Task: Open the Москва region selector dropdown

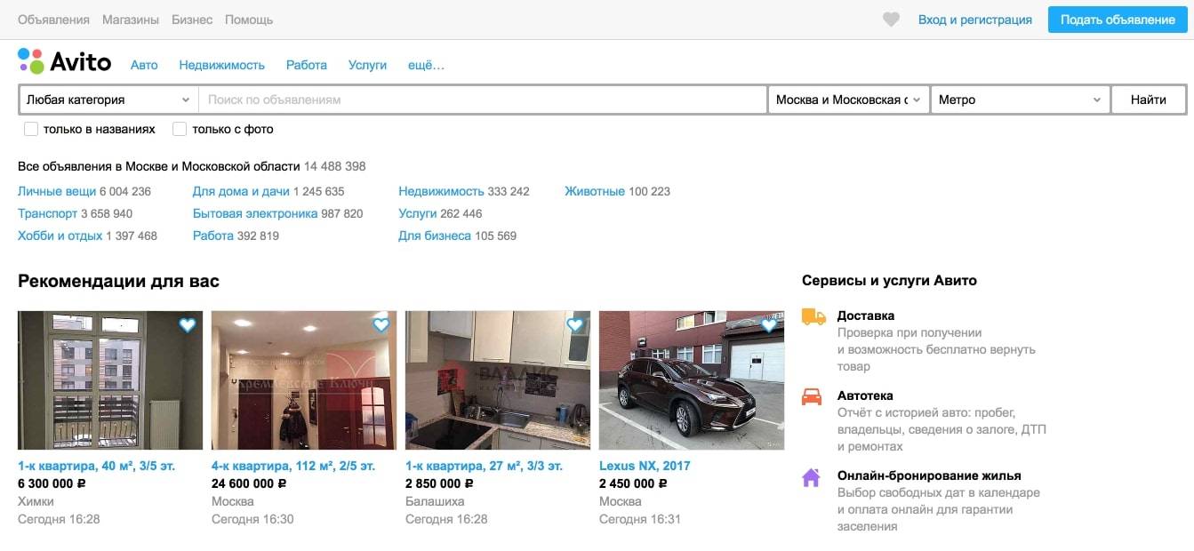Action: [849, 100]
